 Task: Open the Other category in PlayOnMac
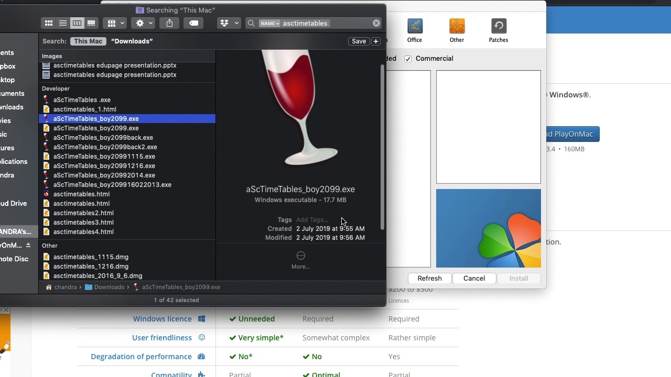click(457, 31)
